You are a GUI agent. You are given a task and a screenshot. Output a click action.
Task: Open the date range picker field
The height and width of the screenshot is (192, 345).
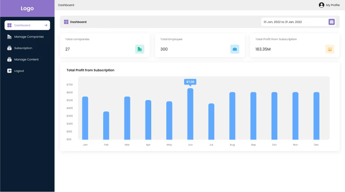295,22
